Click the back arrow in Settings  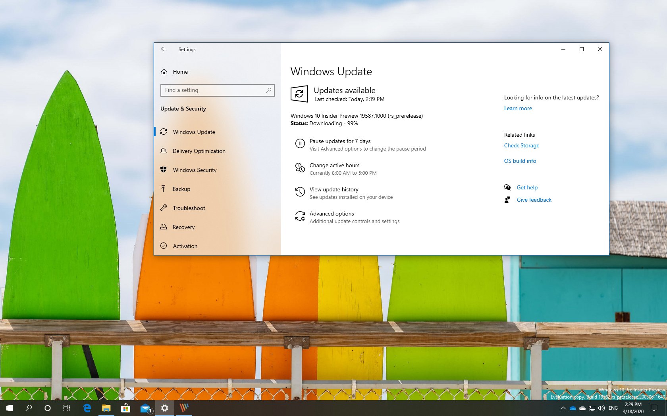tap(164, 49)
